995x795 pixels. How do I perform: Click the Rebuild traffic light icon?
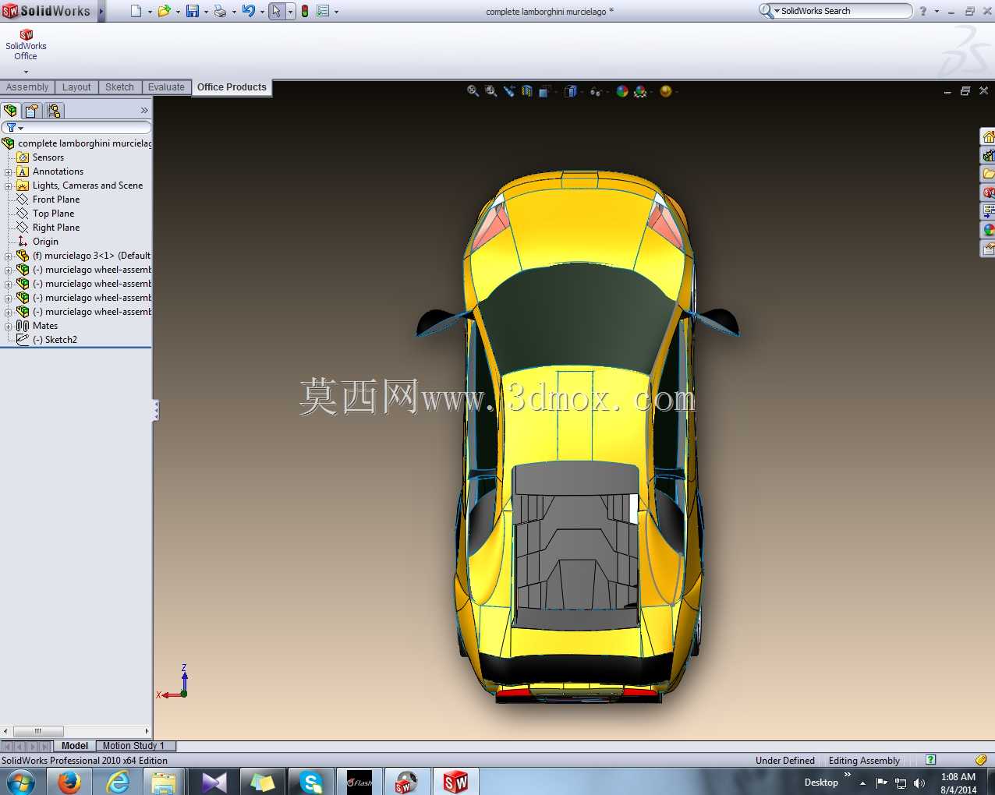(305, 11)
